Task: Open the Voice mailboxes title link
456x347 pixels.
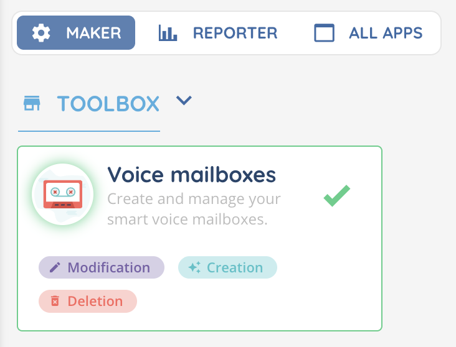Action: [191, 175]
